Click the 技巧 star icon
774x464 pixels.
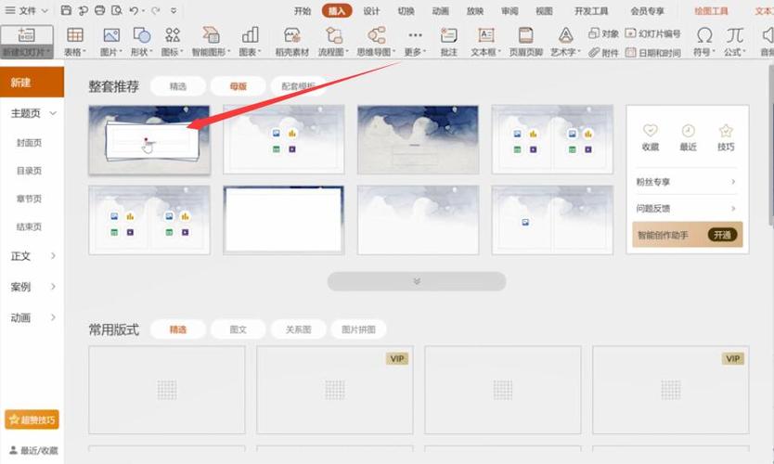click(x=726, y=131)
